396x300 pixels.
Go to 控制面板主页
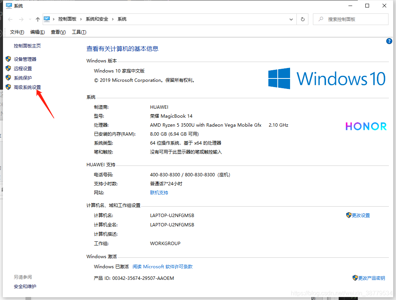point(27,46)
